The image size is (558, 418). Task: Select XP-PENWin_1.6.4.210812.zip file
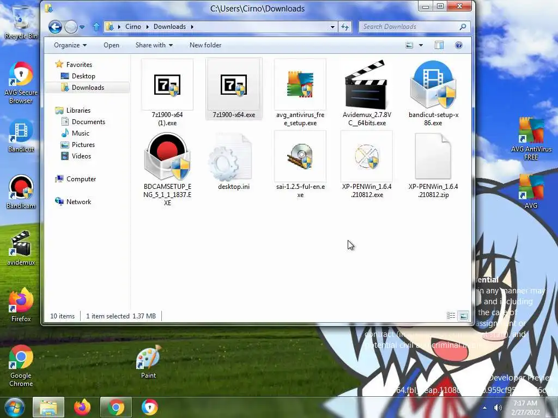(433, 165)
